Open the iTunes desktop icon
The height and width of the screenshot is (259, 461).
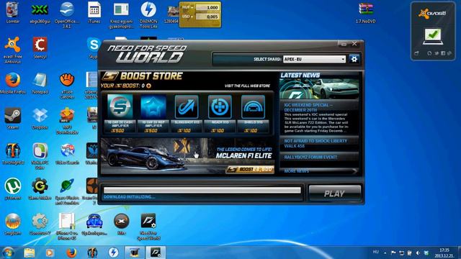(x=94, y=13)
